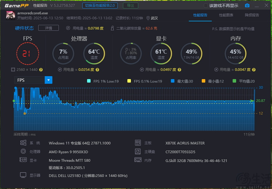Image resolution: width=272 pixels, height=189 pixels.
Task: Click the CPU 64℃ temperature gauge
Action: [94, 53]
